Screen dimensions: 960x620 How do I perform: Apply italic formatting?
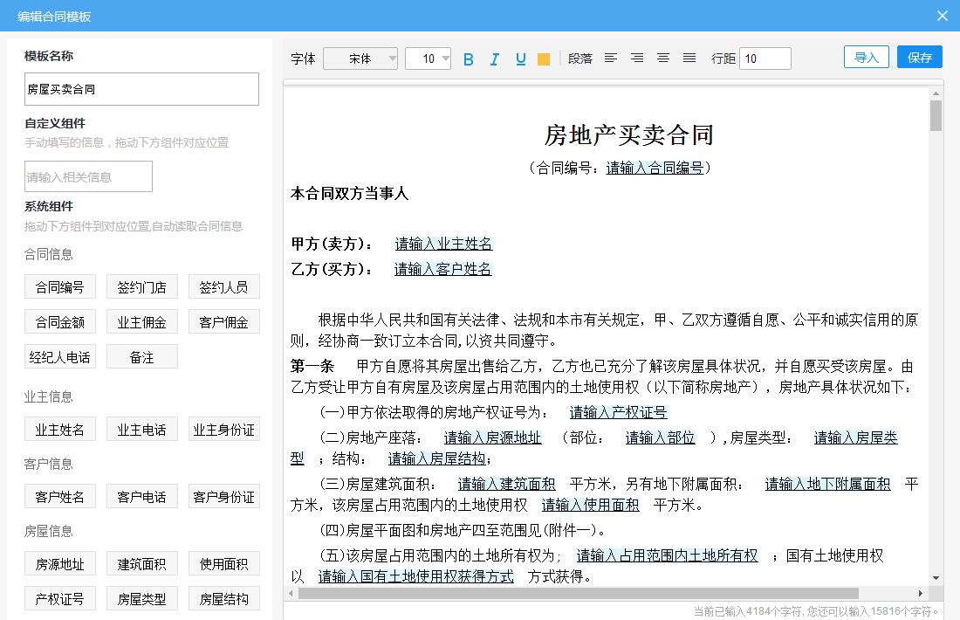coord(495,59)
